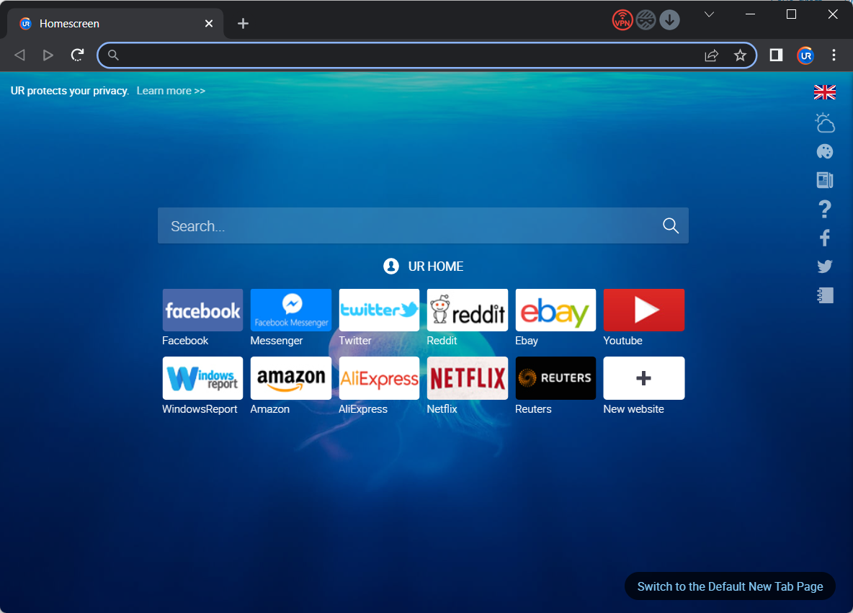Open the Netflix tile
Image resolution: width=853 pixels, height=613 pixels.
pyautogui.click(x=468, y=378)
